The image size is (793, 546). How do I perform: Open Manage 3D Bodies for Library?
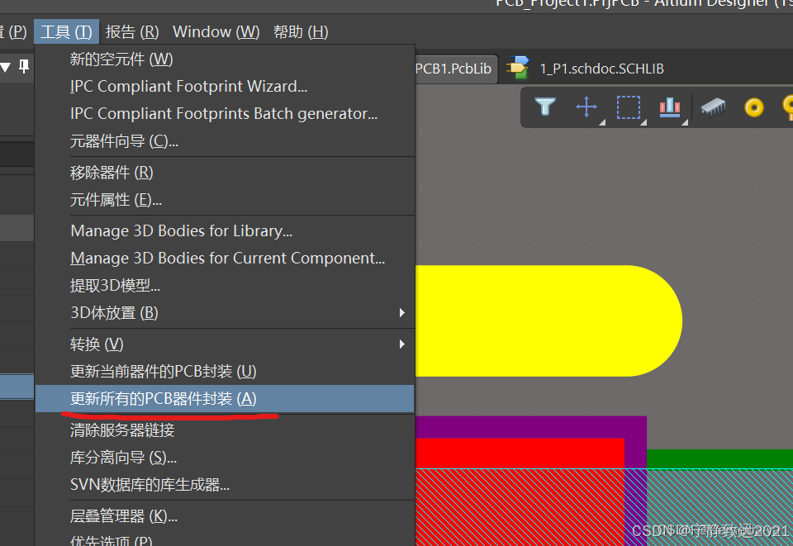click(x=225, y=231)
